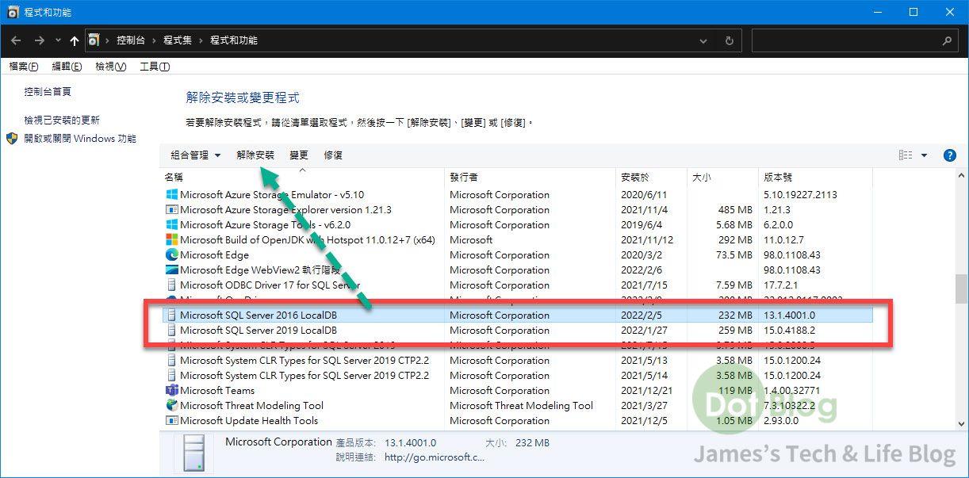This screenshot has height=478, width=969.
Task: Sort by the 安裝於 column header
Action: (635, 178)
